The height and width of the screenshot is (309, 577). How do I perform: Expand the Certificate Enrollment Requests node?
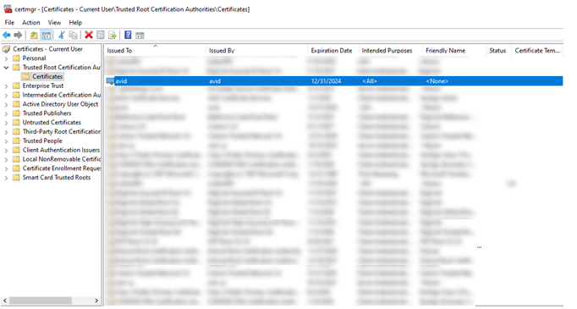coord(6,168)
